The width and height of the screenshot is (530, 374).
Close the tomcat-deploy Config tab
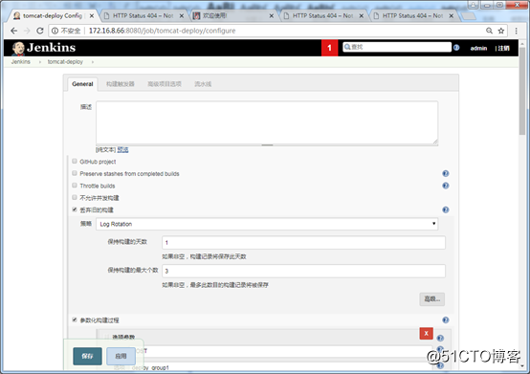[92, 16]
